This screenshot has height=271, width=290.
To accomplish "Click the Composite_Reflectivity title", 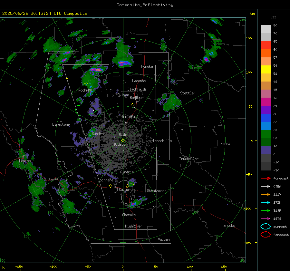I will [x=145, y=5].
